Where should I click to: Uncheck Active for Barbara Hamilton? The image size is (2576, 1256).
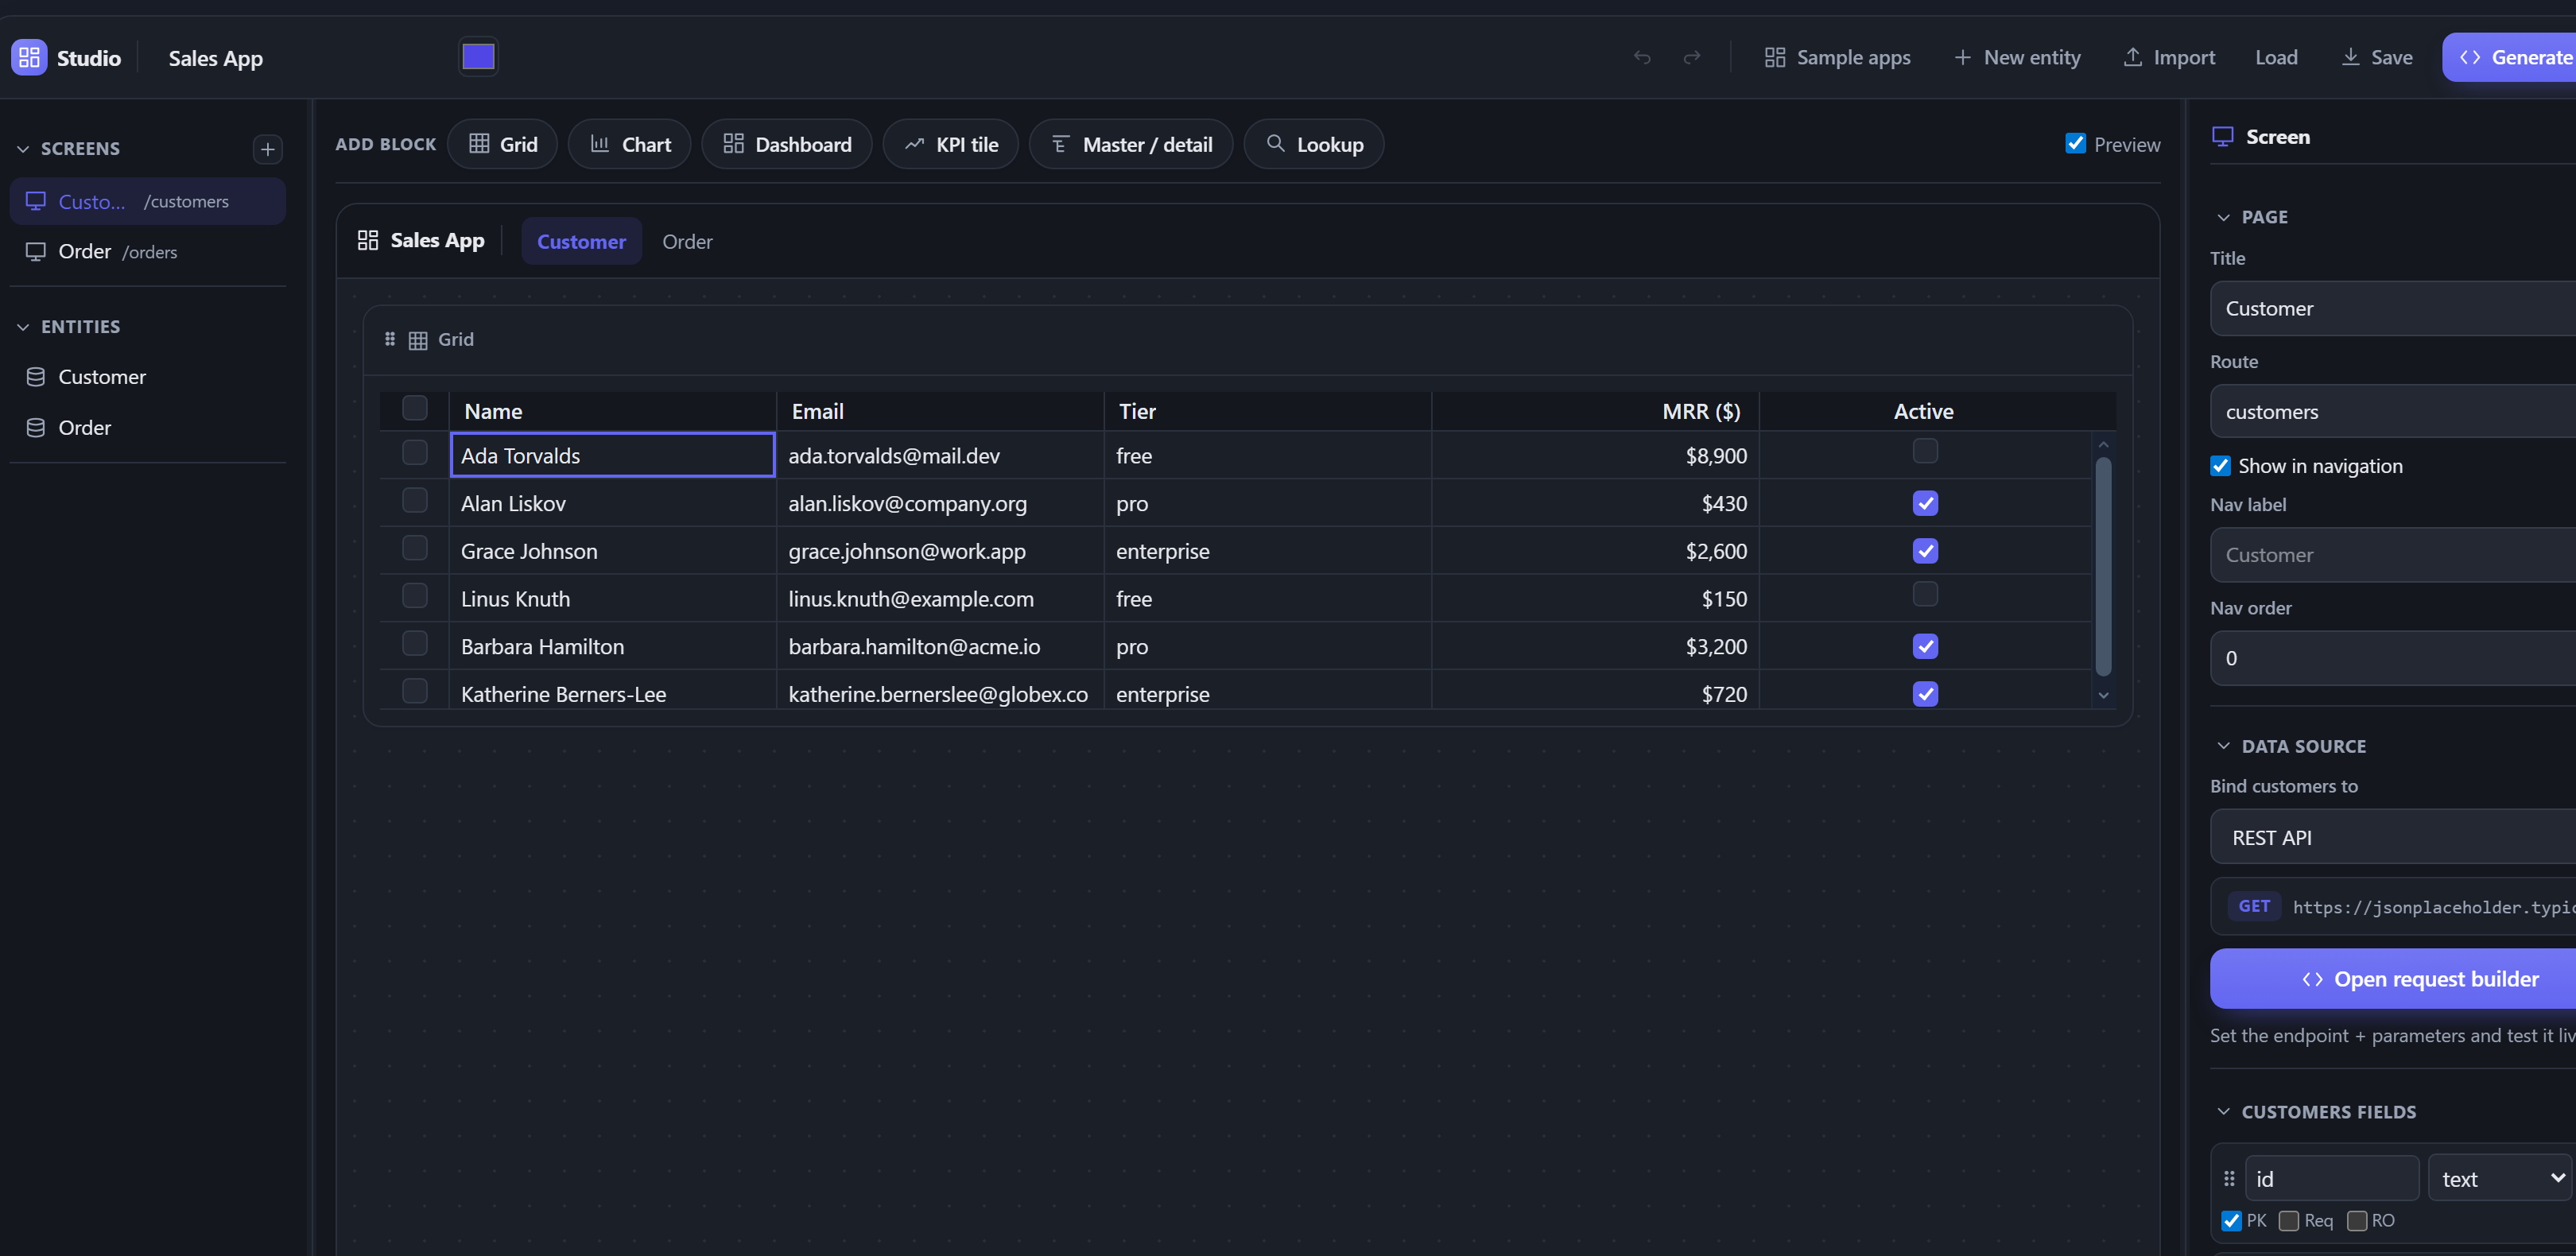1925,646
